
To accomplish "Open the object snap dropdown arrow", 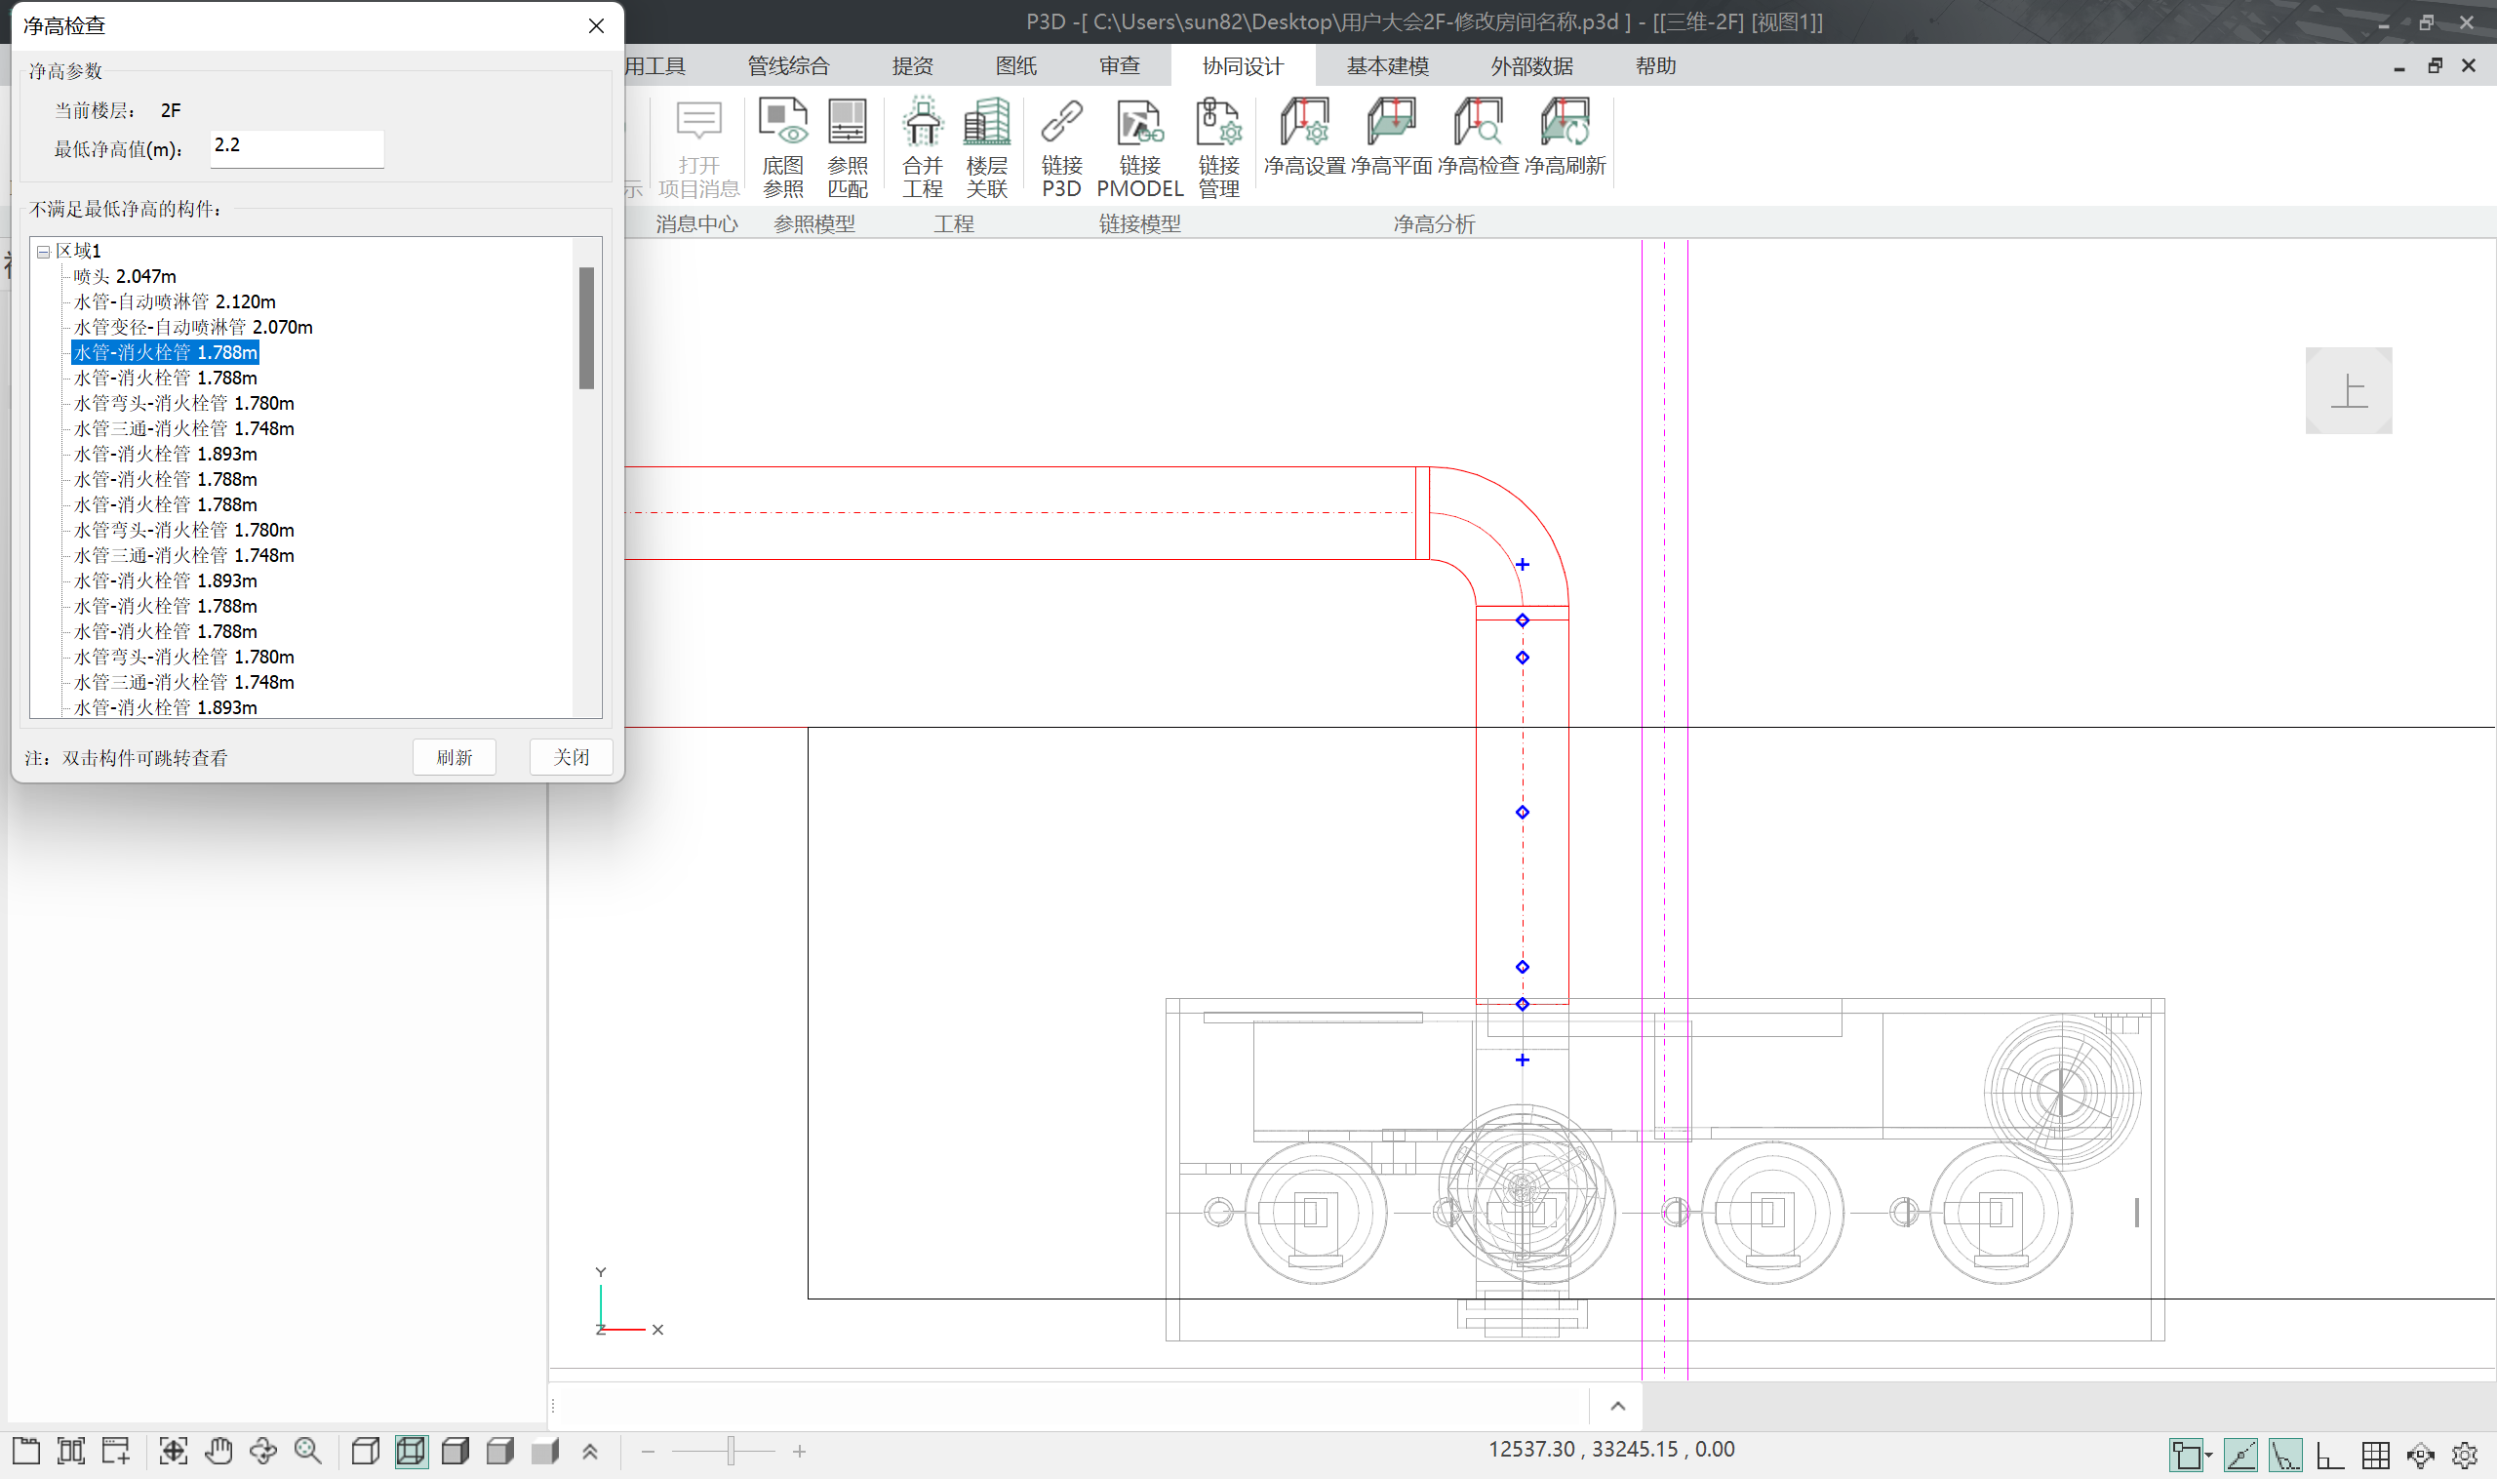I will pyautogui.click(x=2209, y=1455).
